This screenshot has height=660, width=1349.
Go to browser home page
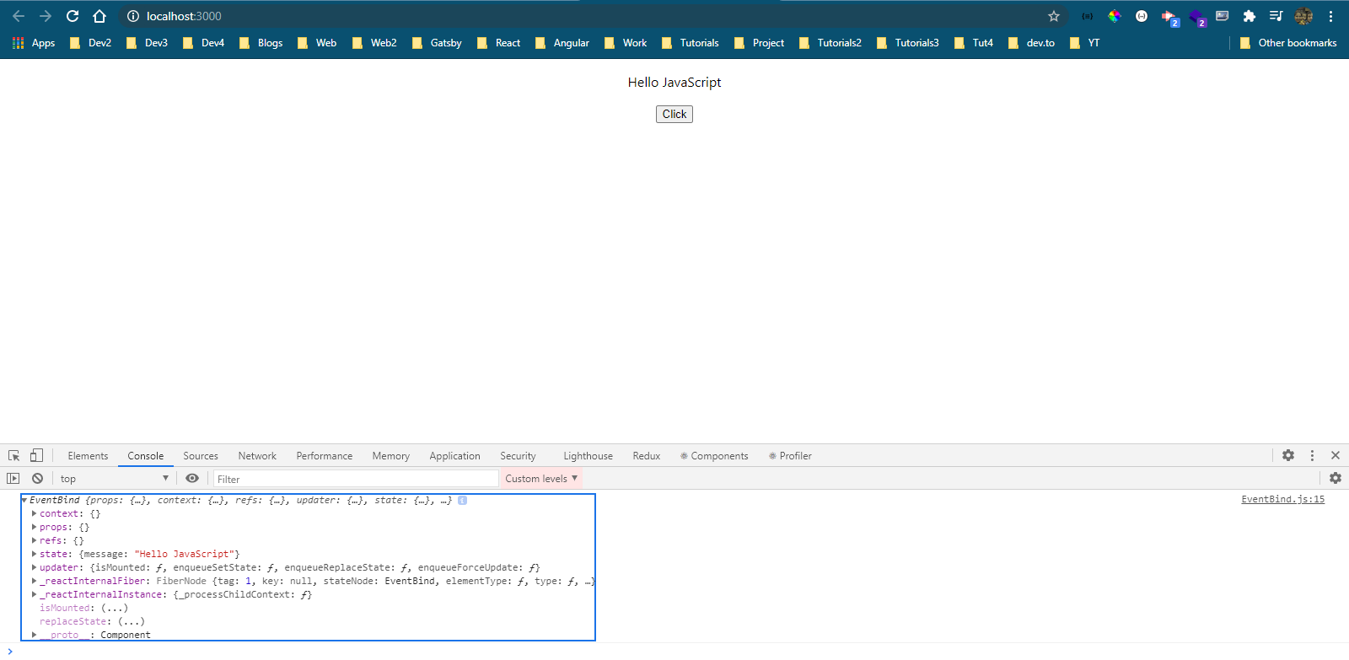click(99, 16)
